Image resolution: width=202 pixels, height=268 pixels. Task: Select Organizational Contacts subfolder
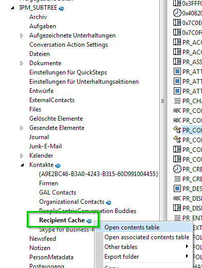[72, 202]
